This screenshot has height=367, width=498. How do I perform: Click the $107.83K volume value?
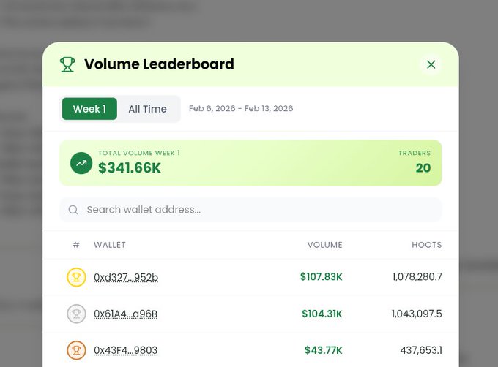[321, 277]
